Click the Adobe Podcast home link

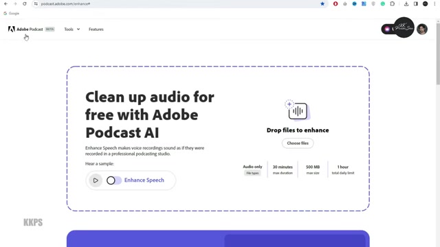[30, 29]
